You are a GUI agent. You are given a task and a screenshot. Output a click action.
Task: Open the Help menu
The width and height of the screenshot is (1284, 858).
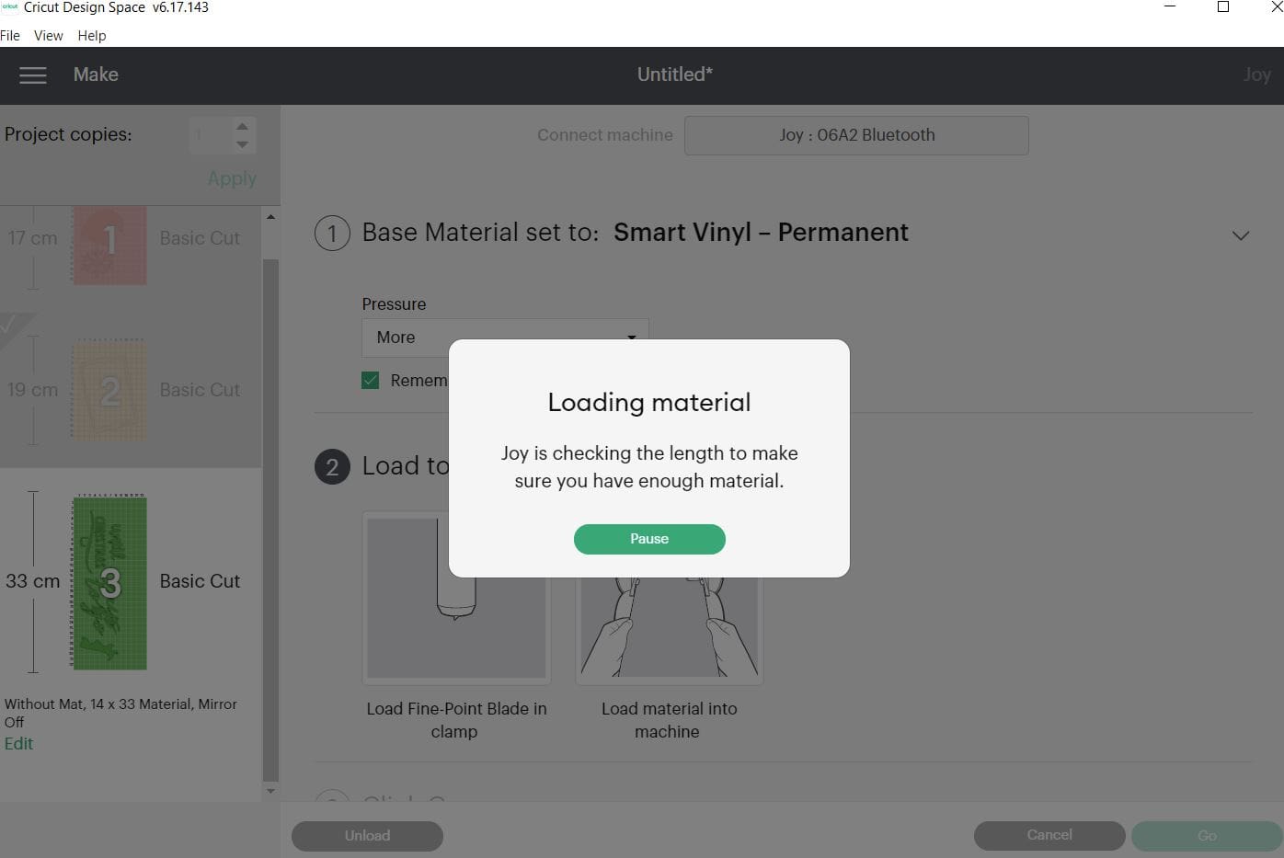[x=92, y=35]
